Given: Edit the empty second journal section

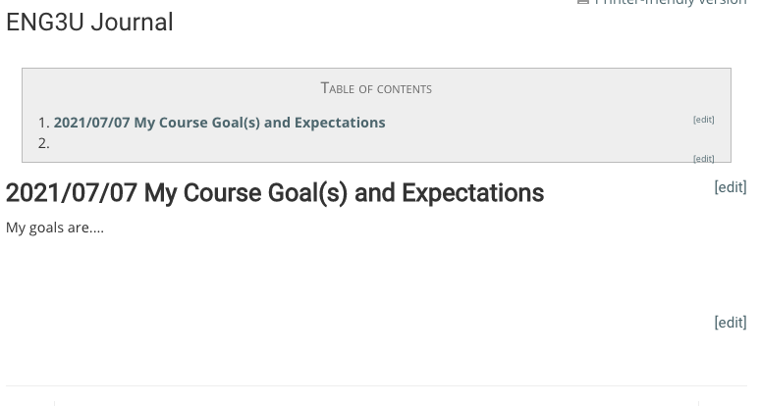Looking at the screenshot, I should [730, 323].
